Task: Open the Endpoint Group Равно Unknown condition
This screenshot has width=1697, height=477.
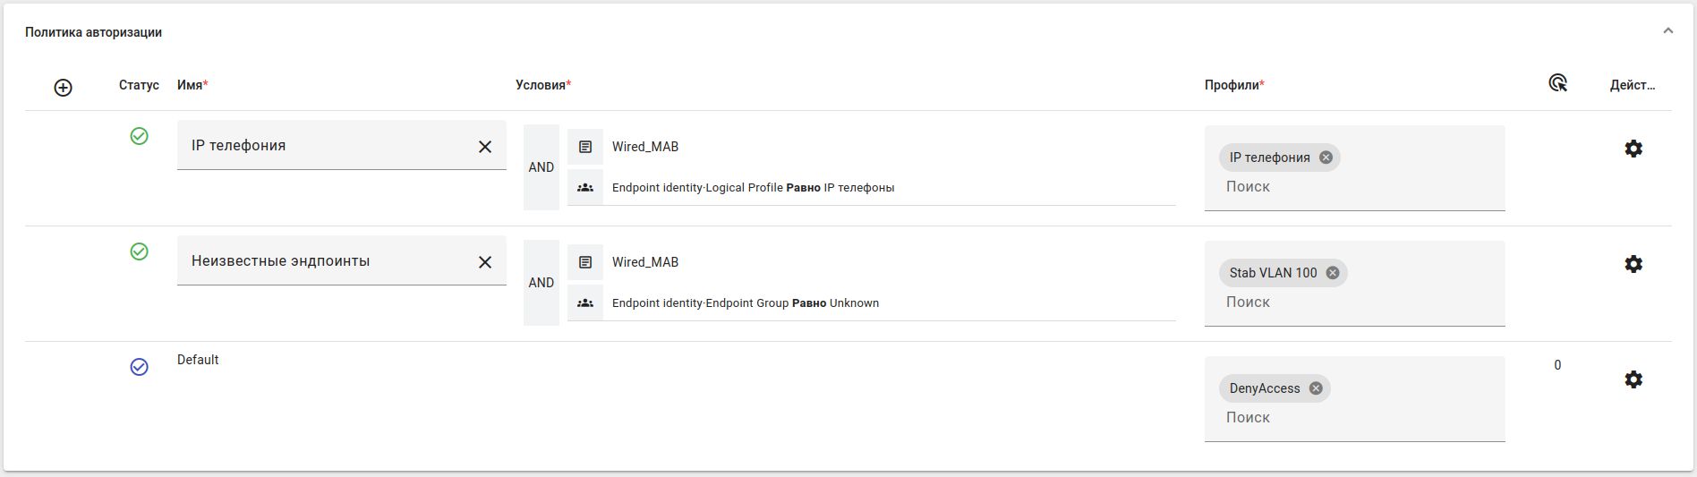Action: pyautogui.click(x=745, y=303)
